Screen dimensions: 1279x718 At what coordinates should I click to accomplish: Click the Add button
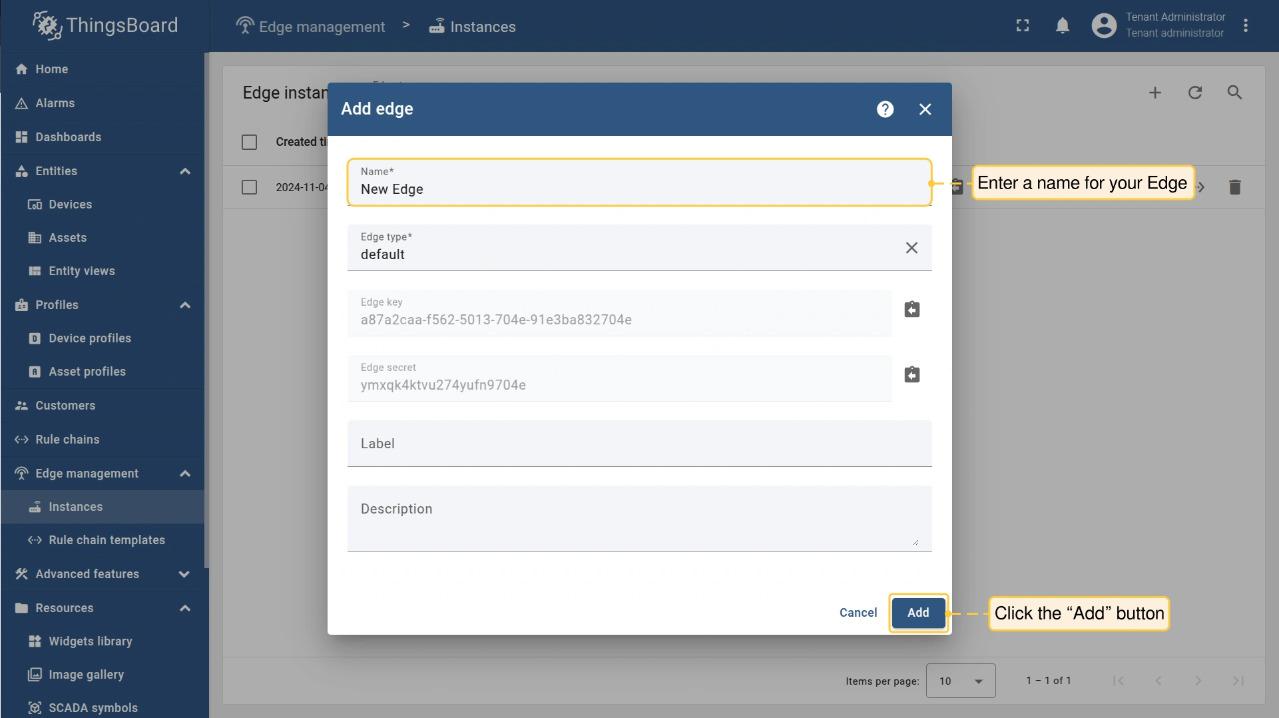pos(918,613)
